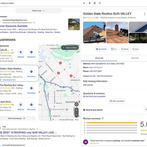Click Suggest an edit link

pyautogui.click(x=89, y=76)
